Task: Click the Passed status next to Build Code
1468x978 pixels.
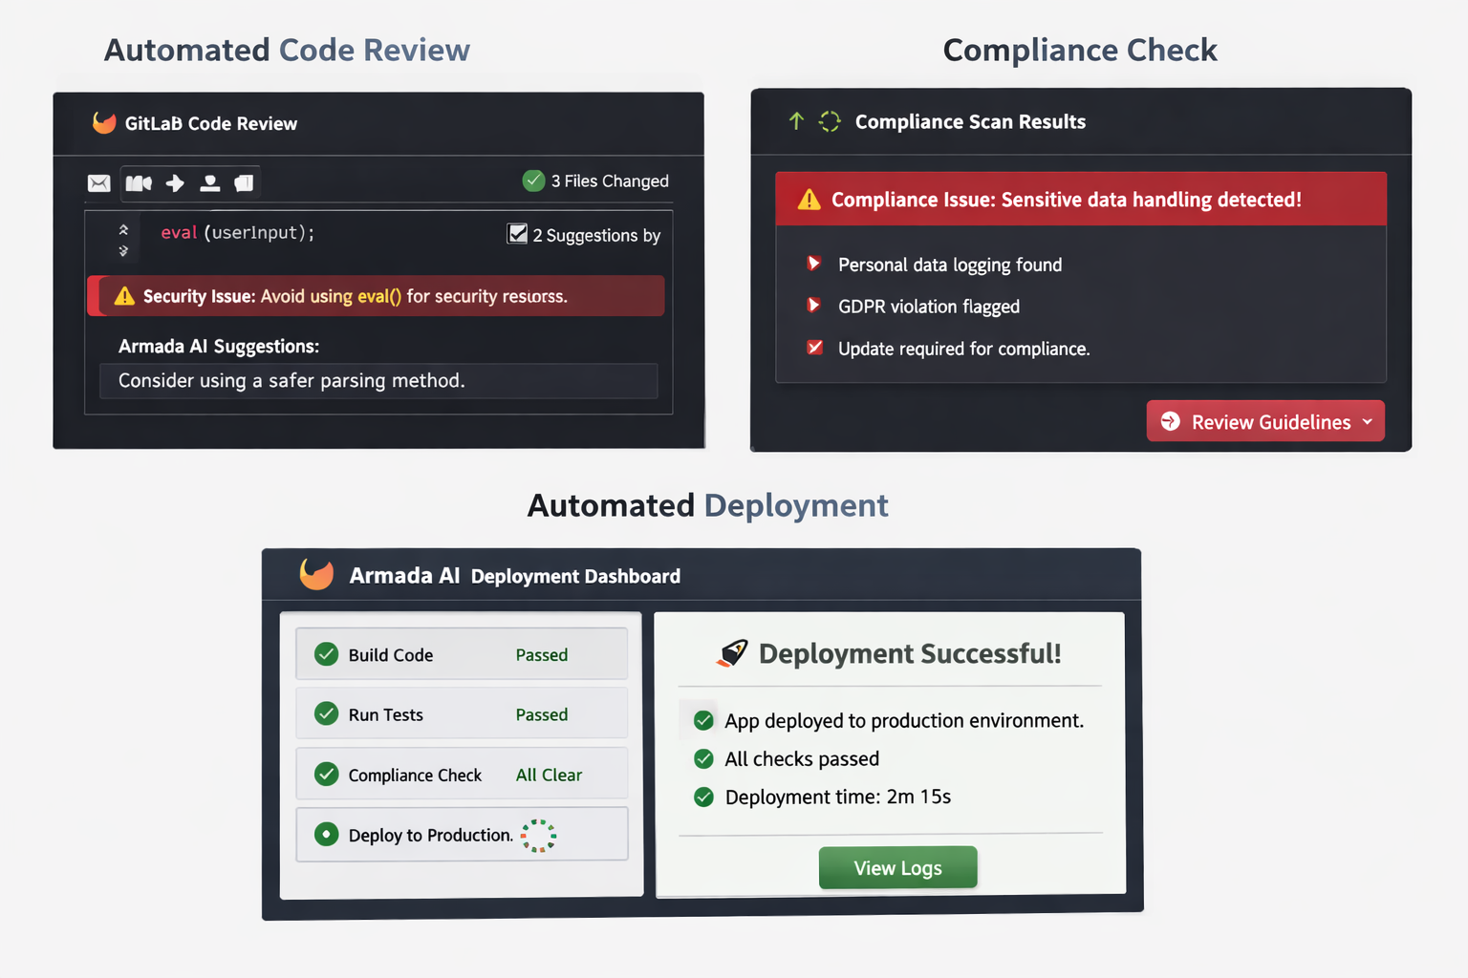Action: (x=542, y=655)
